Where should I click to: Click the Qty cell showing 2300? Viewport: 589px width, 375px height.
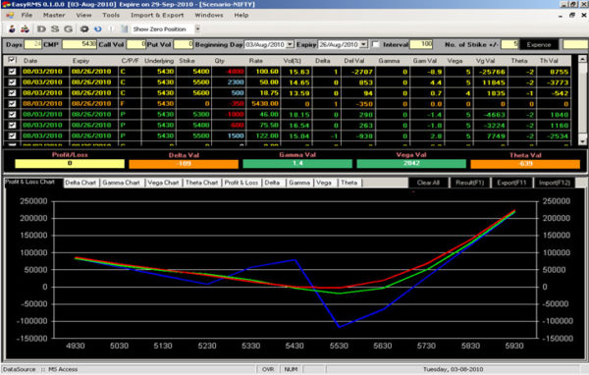(x=228, y=82)
